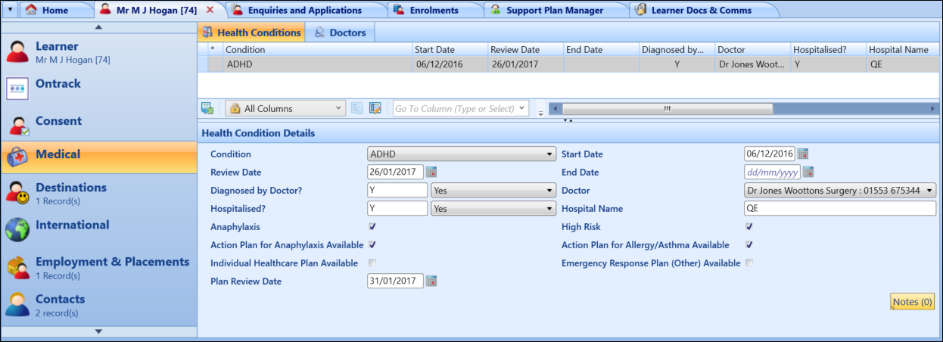Uncheck the High Risk checkbox
Image resolution: width=943 pixels, height=342 pixels.
(x=749, y=226)
